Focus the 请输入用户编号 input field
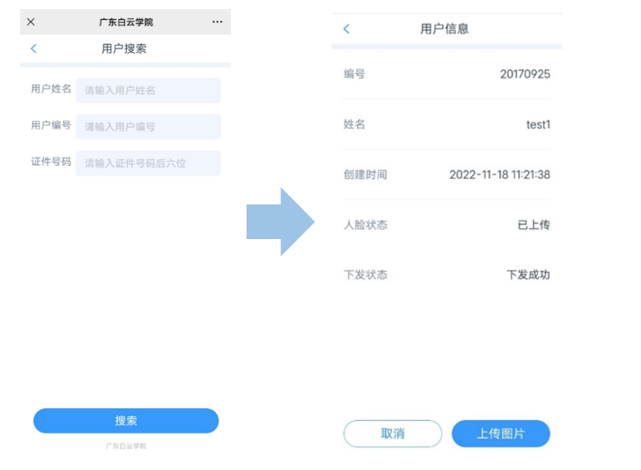The width and height of the screenshot is (641, 470). 148,127
